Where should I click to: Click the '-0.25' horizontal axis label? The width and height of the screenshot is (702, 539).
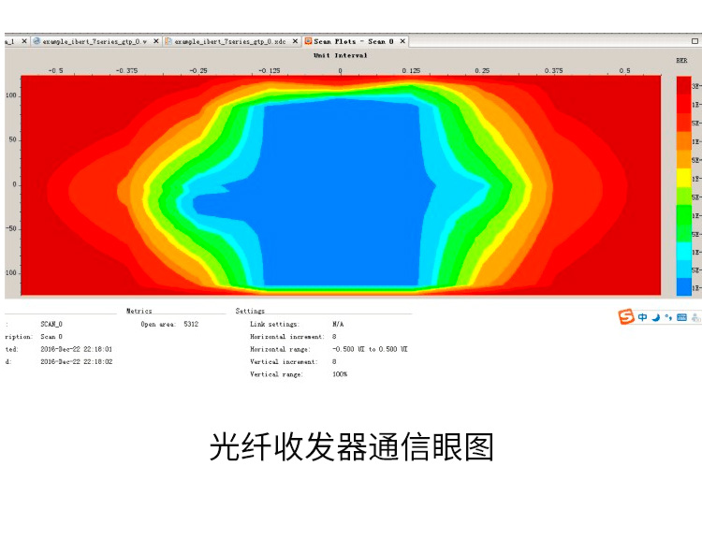point(197,71)
